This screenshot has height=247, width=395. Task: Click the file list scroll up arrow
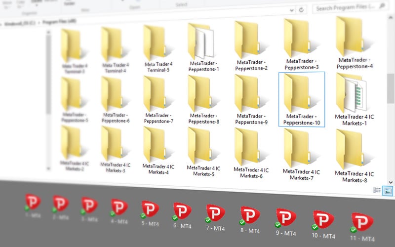coord(391,17)
